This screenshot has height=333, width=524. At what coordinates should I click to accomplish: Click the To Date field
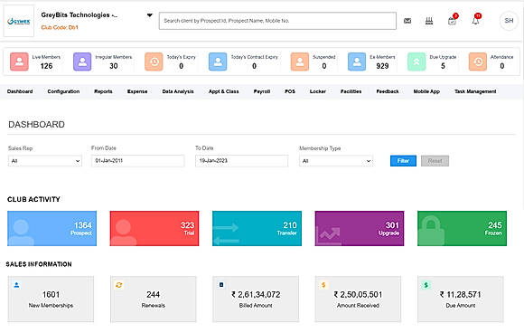point(241,161)
